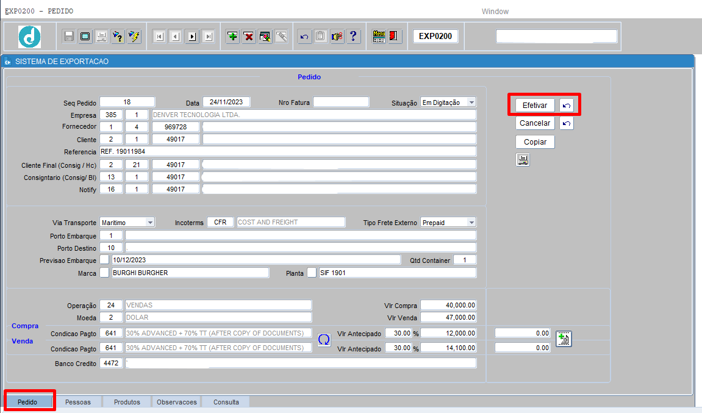Click the Porto Embarque code field
The image size is (702, 413).
point(111,235)
